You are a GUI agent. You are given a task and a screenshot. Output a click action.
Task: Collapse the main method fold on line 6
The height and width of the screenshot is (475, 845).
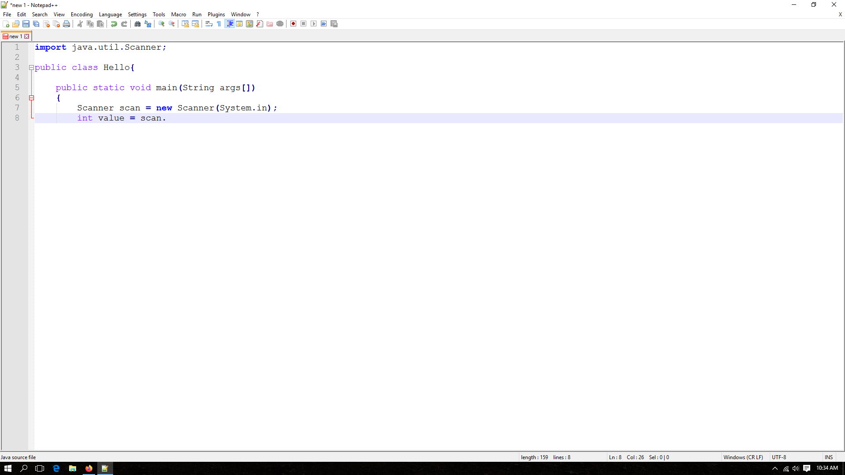(x=31, y=98)
